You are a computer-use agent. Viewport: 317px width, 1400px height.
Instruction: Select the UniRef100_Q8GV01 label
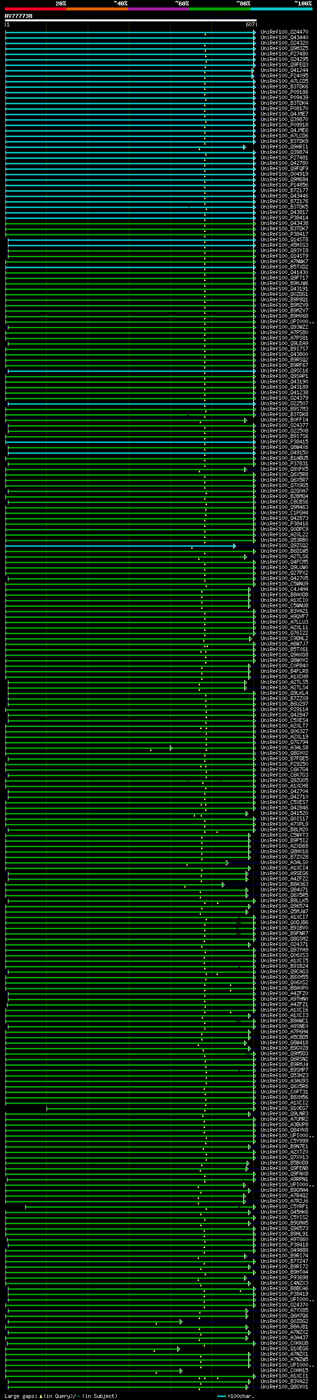(284, 1388)
